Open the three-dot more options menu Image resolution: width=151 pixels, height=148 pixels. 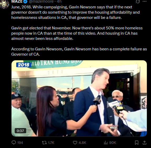click(x=144, y=1)
